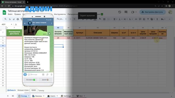Screen dimensions: 175x98
Task: Click the Google account avatar
Action: tap(170, 12)
